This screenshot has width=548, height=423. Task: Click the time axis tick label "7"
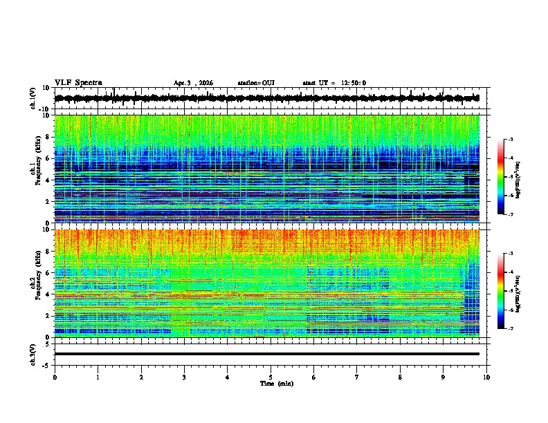pos(357,377)
